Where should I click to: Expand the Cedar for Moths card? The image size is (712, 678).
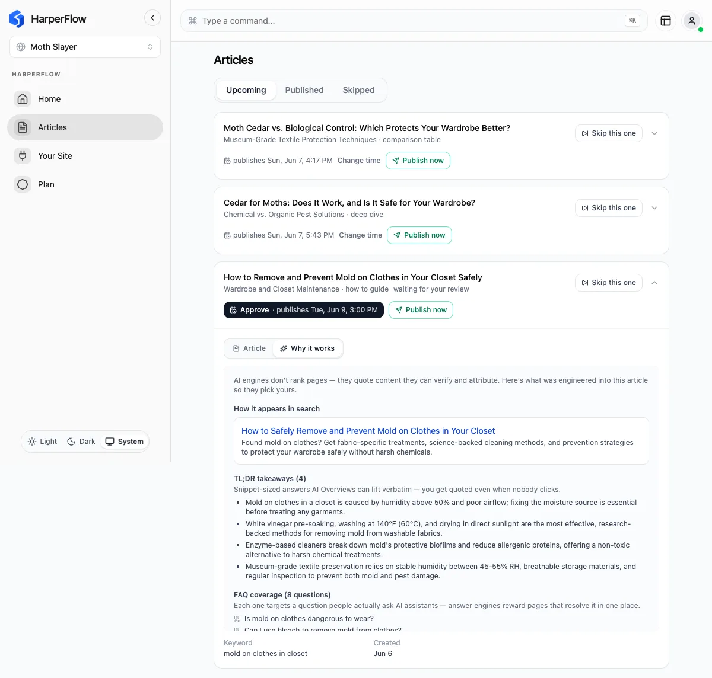pyautogui.click(x=654, y=208)
